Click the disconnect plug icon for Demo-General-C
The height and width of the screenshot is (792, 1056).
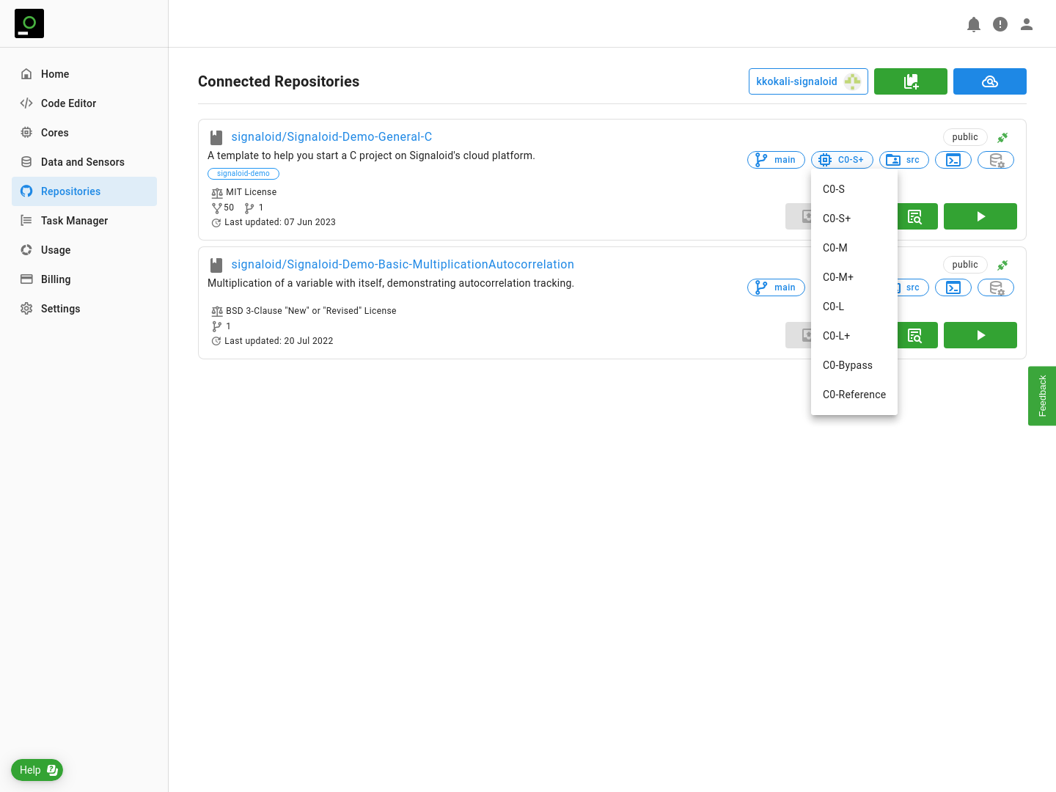[1002, 137]
